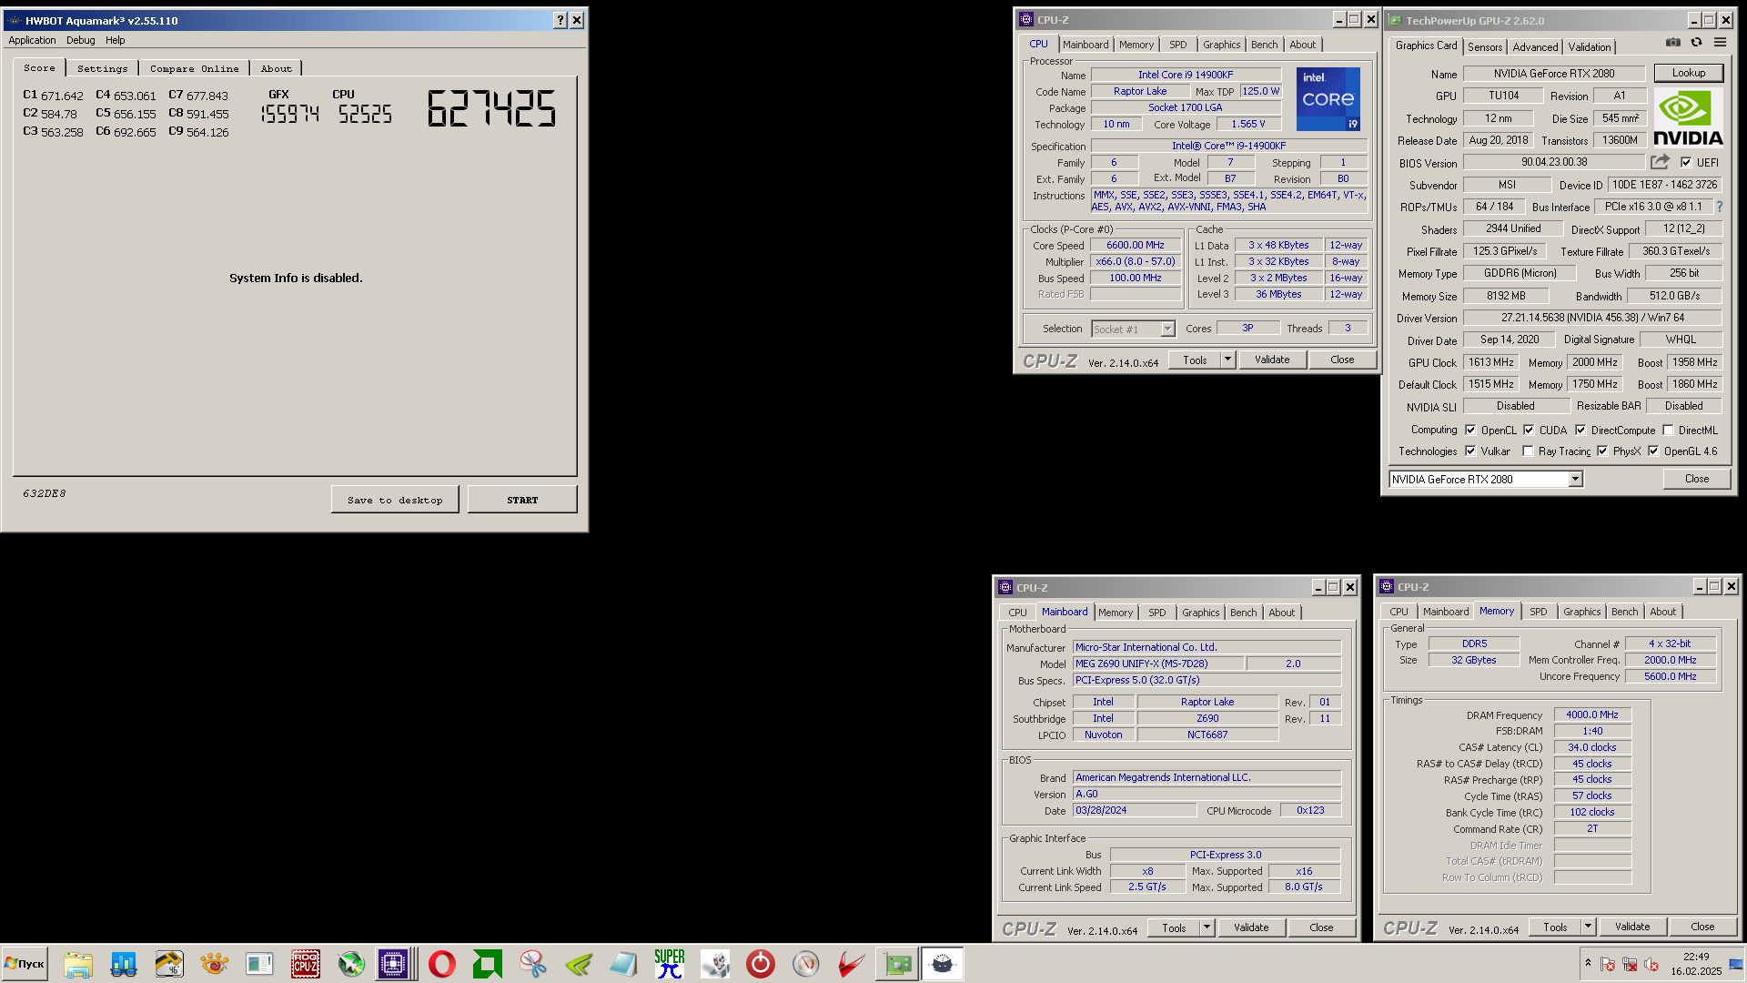Open the Settings tab in Aquamark
This screenshot has height=983, width=1747.
point(103,69)
